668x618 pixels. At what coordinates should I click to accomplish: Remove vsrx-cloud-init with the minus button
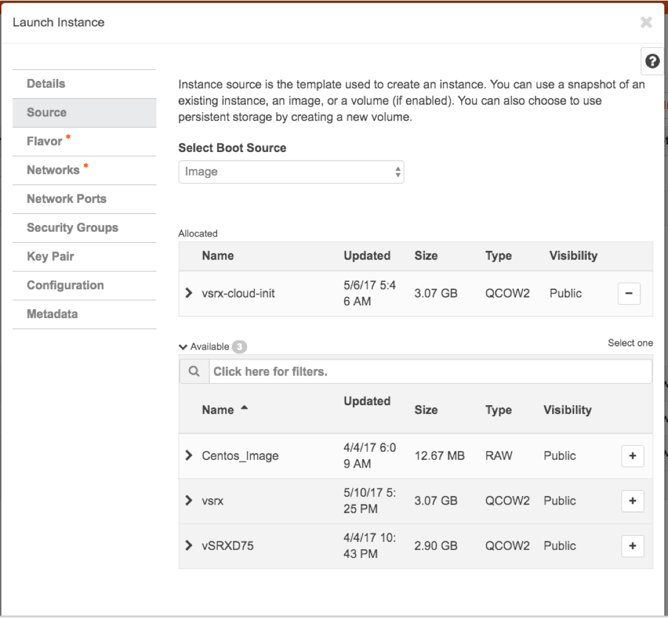pyautogui.click(x=628, y=294)
